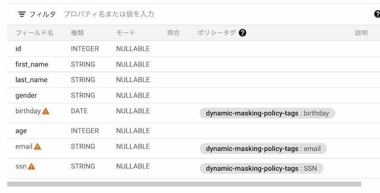The width and height of the screenshot is (380, 193).
Task: Select the ssn field name
Action: 21,166
